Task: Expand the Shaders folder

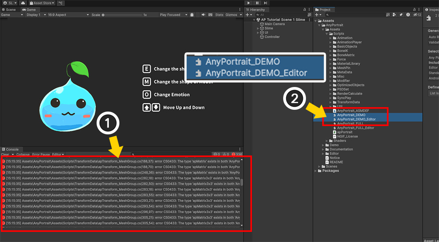Action: click(x=327, y=141)
